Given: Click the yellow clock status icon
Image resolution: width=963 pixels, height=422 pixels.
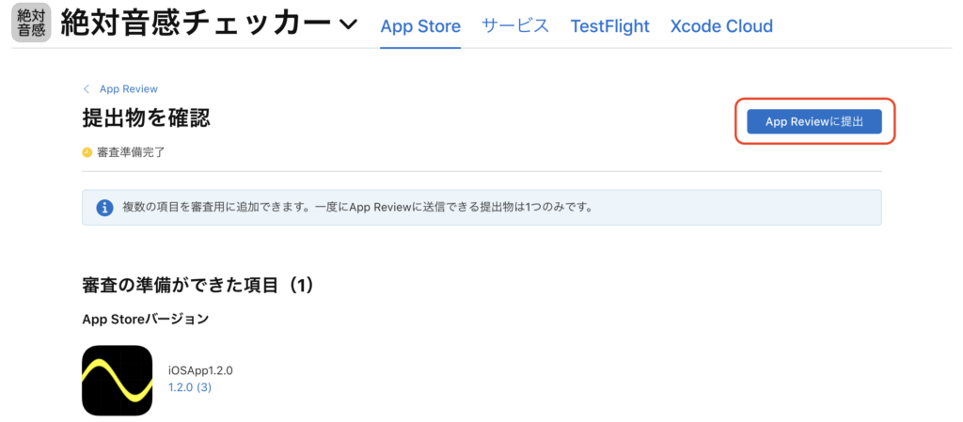Looking at the screenshot, I should coord(87,152).
